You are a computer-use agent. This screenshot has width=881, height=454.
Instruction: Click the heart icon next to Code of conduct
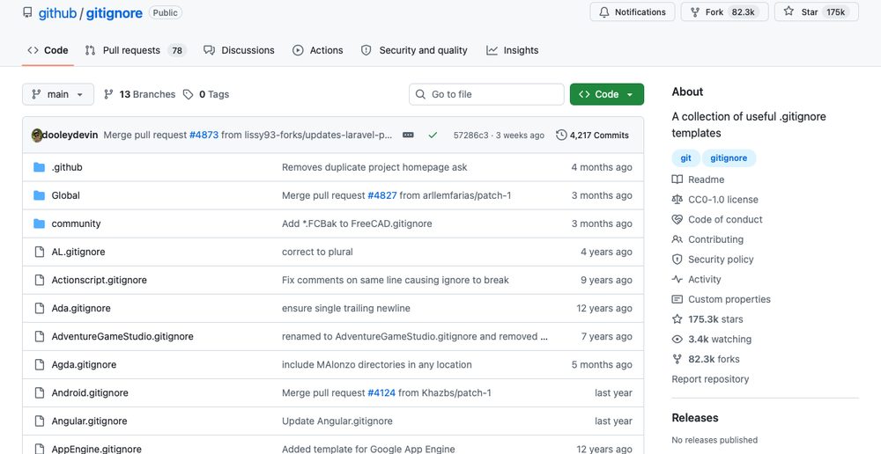point(677,219)
